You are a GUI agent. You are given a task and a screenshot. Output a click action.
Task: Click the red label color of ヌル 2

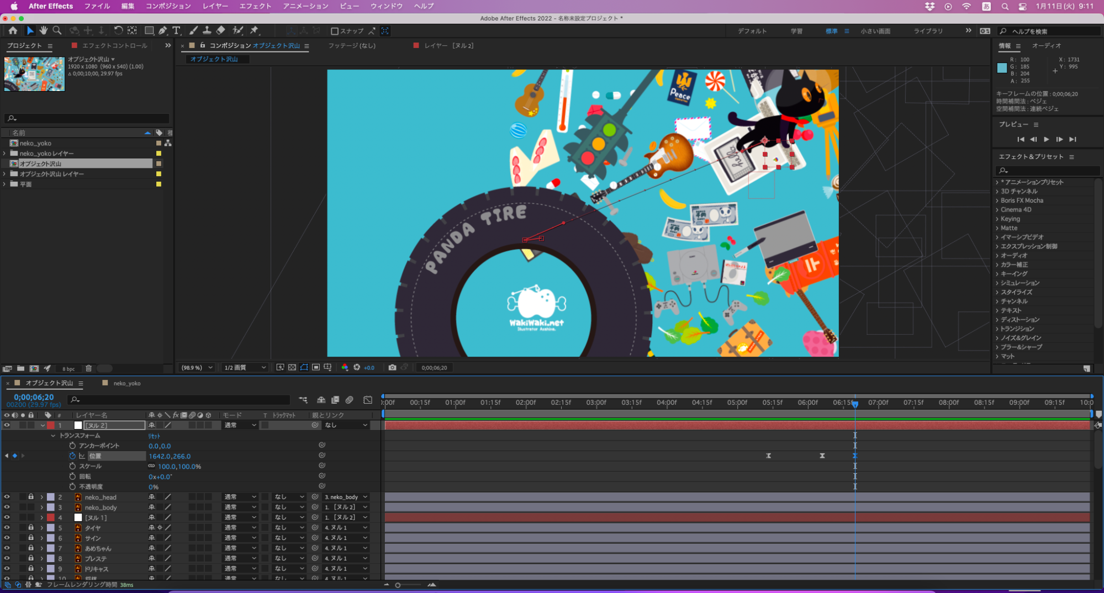coord(51,425)
